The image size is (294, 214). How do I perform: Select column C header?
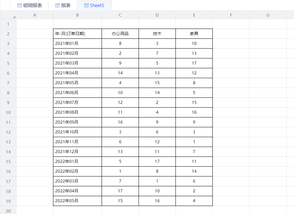click(120, 15)
